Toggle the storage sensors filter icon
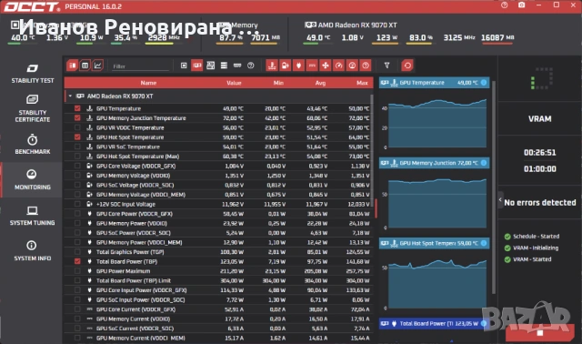 pos(224,66)
